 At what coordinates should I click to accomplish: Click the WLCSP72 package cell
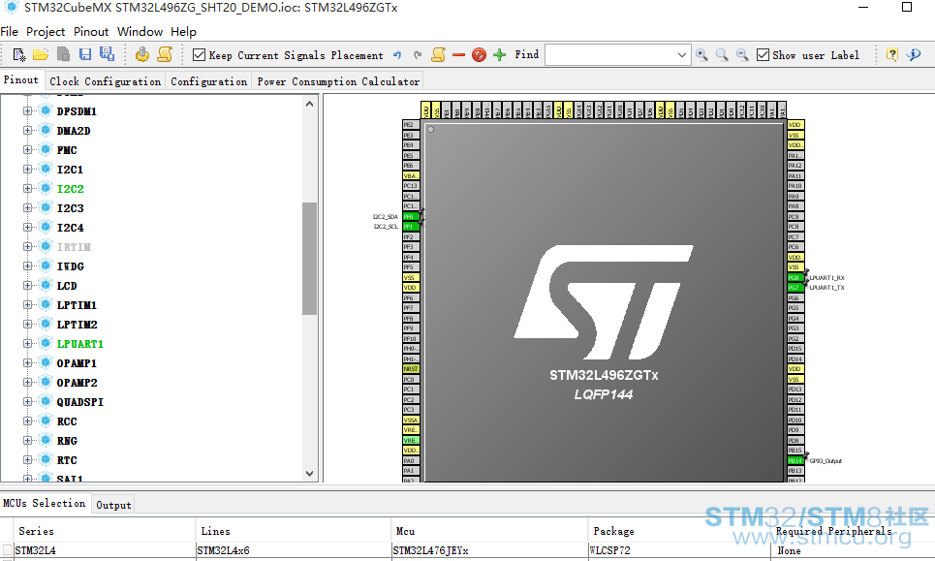678,550
